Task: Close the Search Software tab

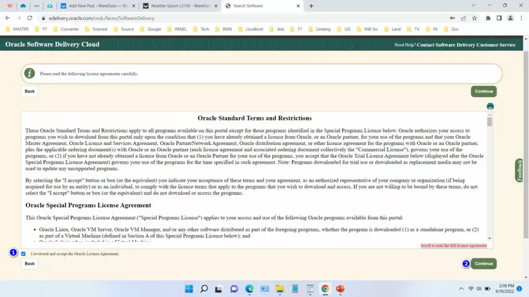Action: 298,6
